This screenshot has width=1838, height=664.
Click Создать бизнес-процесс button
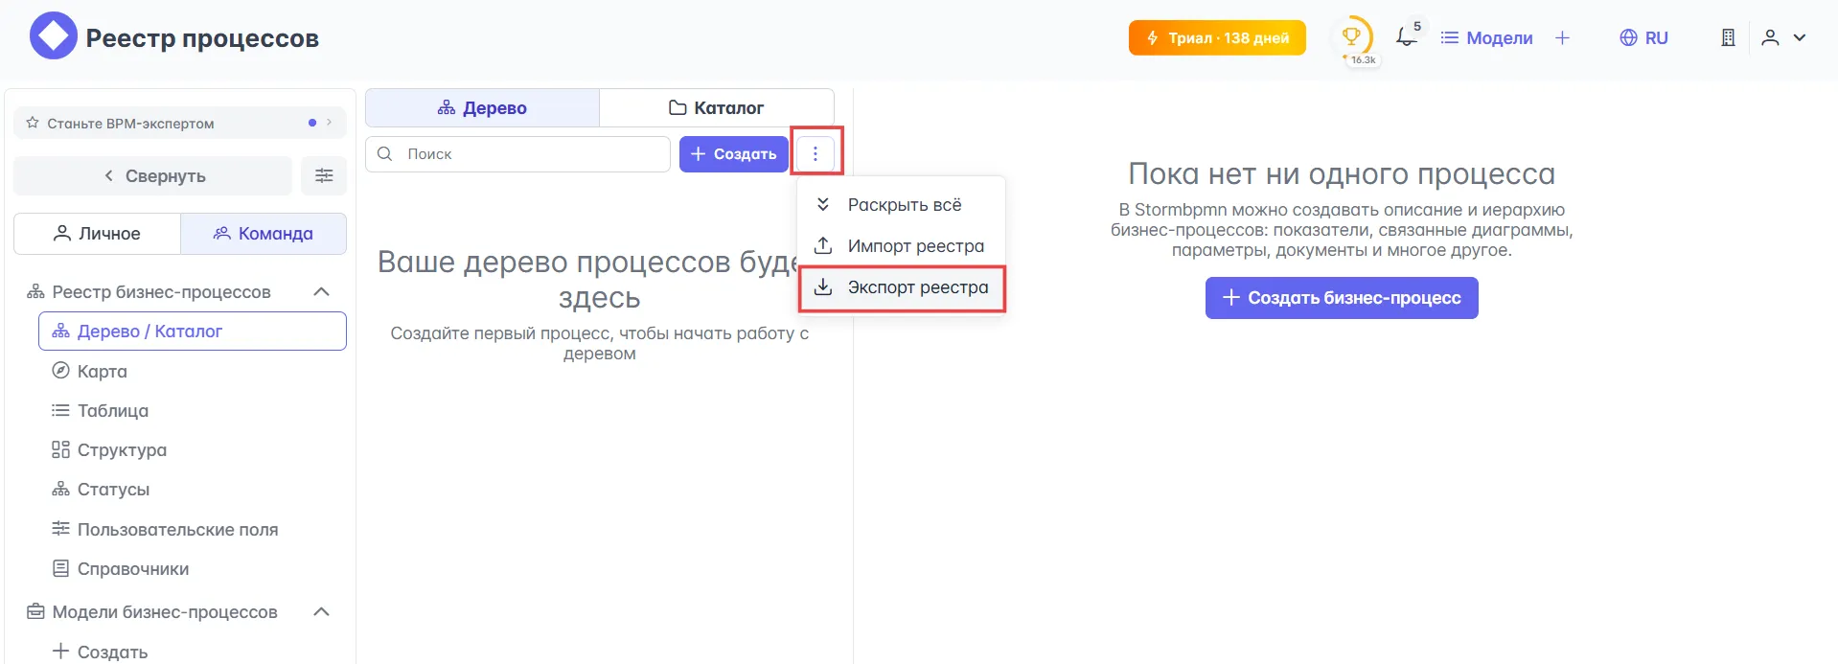point(1341,298)
